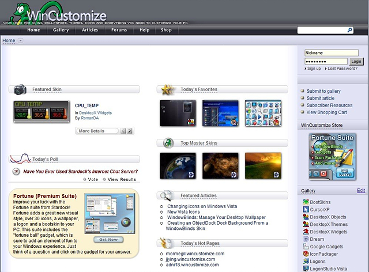Click the LogonStudio Vista gallery icon

pyautogui.click(x=306, y=269)
